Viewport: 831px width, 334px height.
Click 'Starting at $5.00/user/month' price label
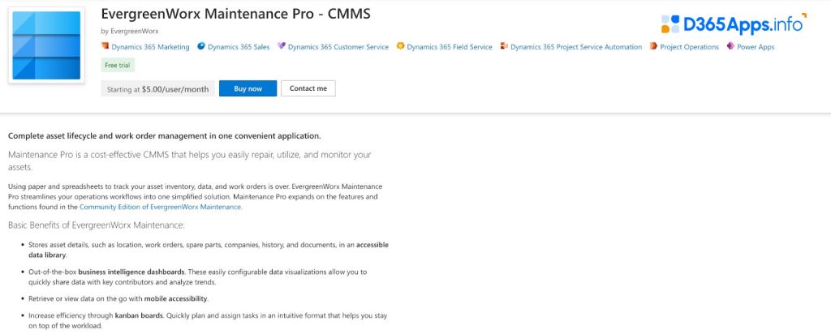click(157, 89)
